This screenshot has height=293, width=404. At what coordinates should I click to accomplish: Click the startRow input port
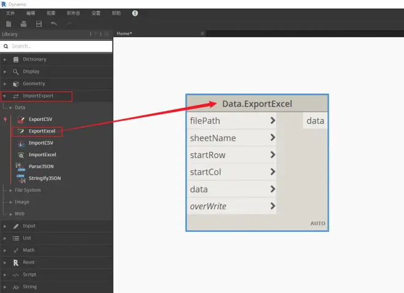pos(231,154)
